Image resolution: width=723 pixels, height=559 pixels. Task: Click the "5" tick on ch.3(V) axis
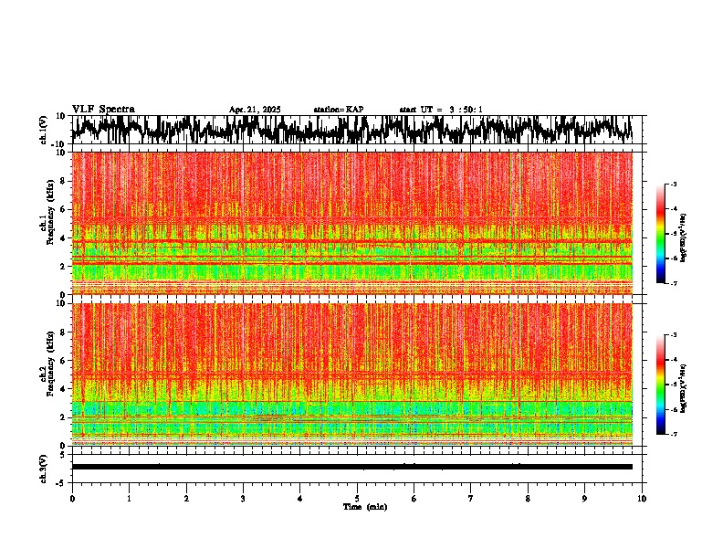[x=63, y=455]
